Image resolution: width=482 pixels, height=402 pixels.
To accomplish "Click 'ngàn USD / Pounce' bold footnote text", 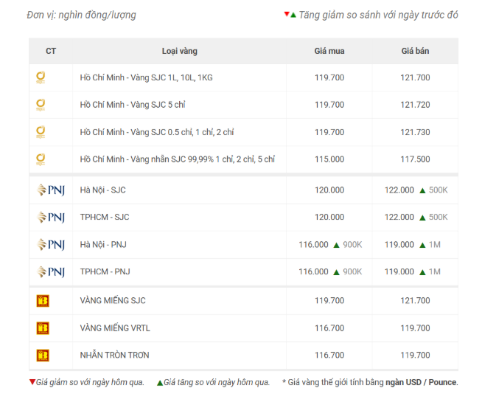I will pos(421,382).
